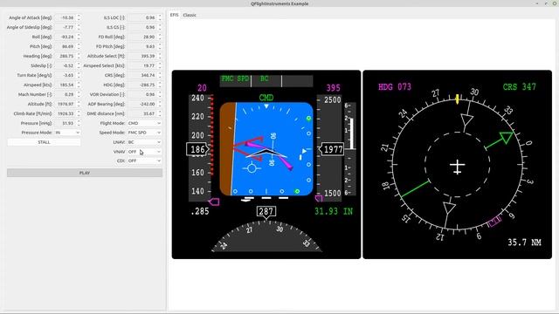Click the magenta heading bug on compass
Viewport: 559px width, 314px height.
coord(494,222)
